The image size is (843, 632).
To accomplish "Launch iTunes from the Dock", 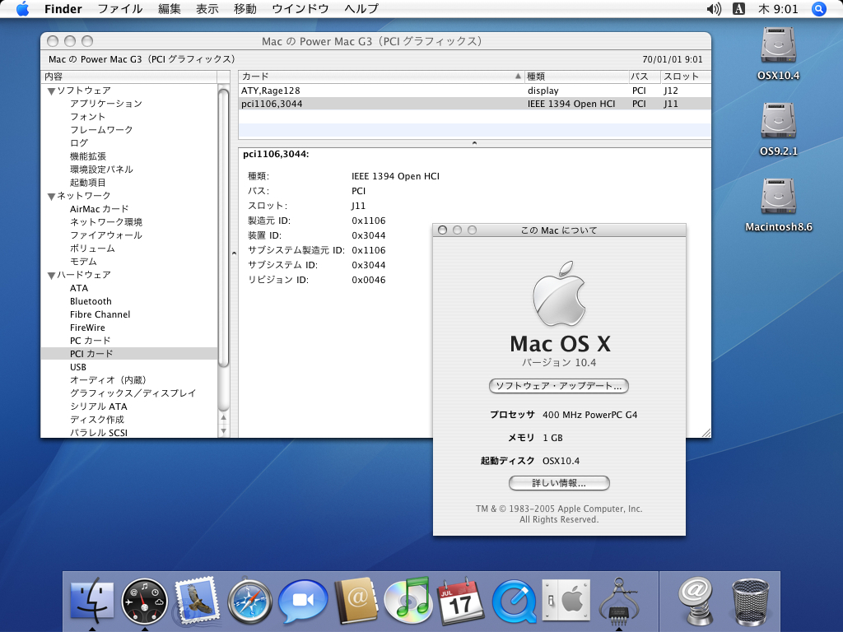I will point(407,600).
